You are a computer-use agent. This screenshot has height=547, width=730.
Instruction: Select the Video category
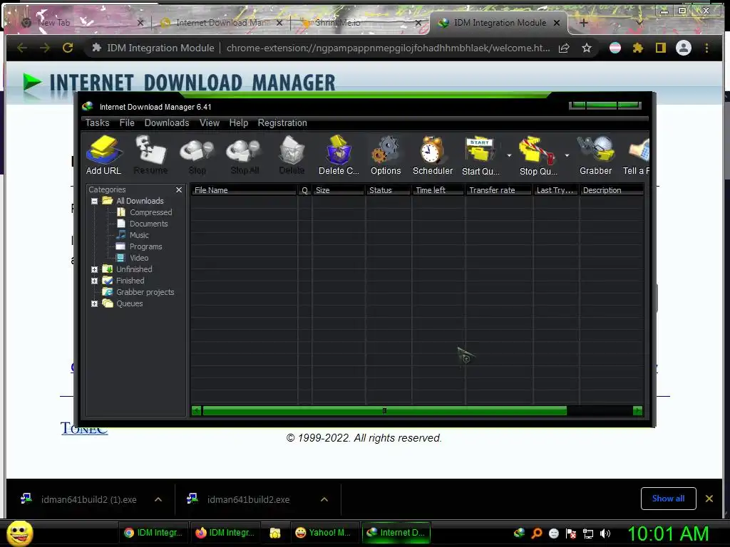tap(139, 258)
